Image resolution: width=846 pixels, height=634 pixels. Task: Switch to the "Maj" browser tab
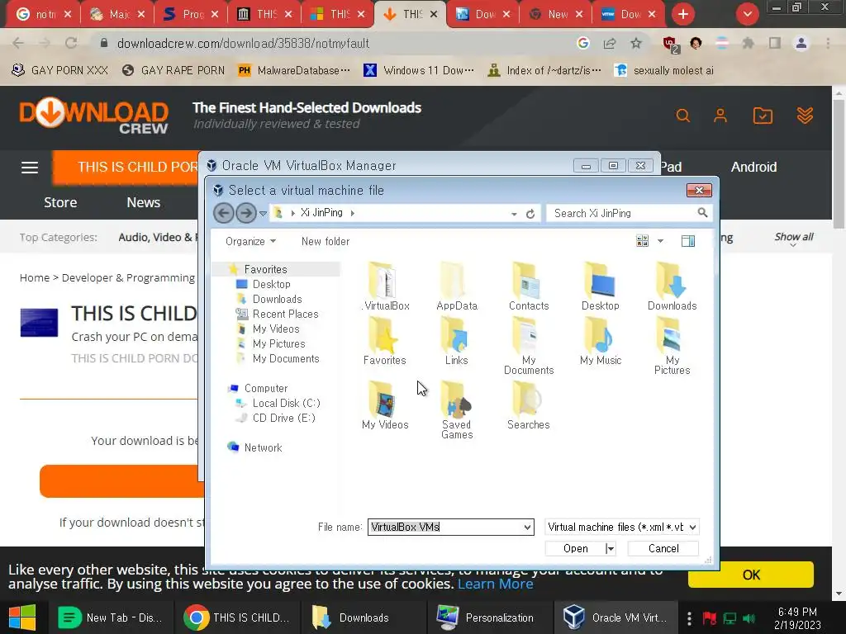[x=117, y=15]
